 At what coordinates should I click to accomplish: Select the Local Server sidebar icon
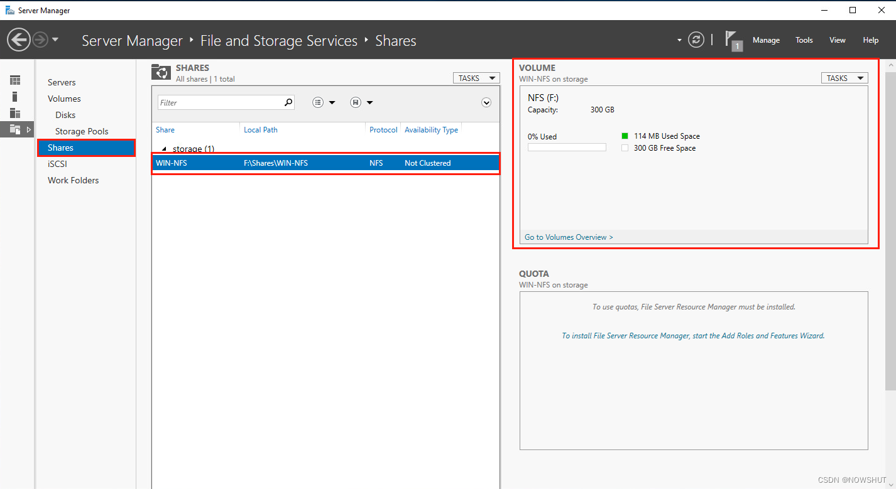pos(14,96)
